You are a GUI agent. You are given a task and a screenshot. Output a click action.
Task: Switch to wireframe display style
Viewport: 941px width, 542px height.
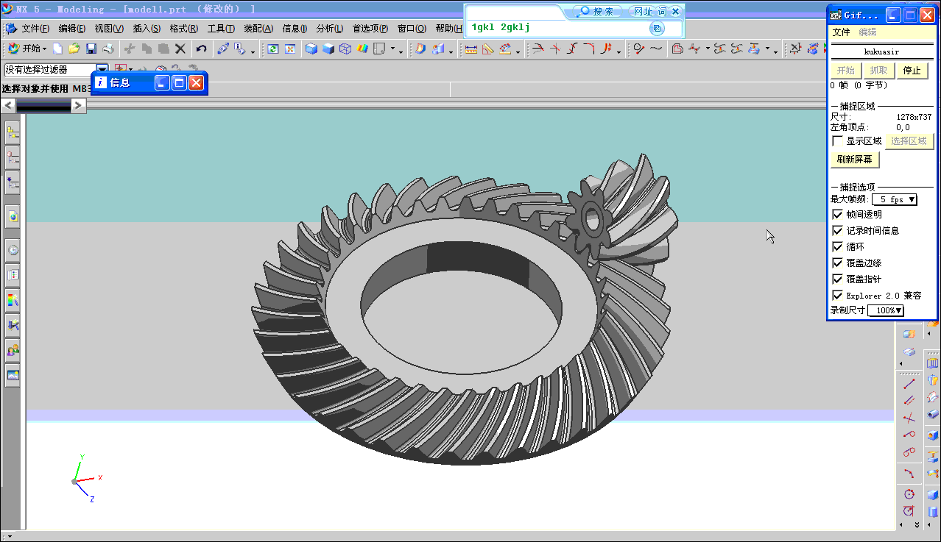point(345,49)
